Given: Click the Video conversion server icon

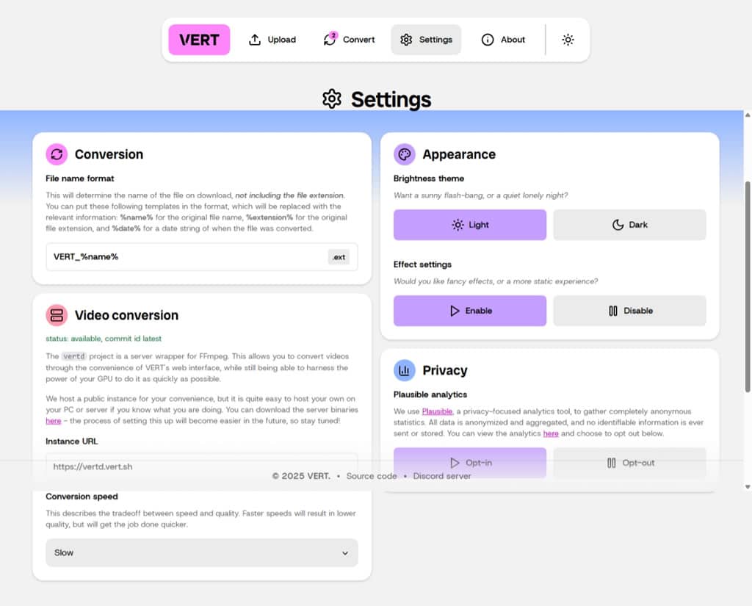Looking at the screenshot, I should pyautogui.click(x=57, y=315).
